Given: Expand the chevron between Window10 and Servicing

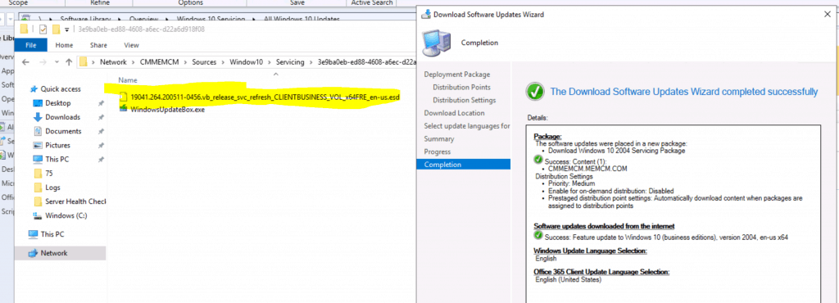Looking at the screenshot, I should tap(270, 62).
